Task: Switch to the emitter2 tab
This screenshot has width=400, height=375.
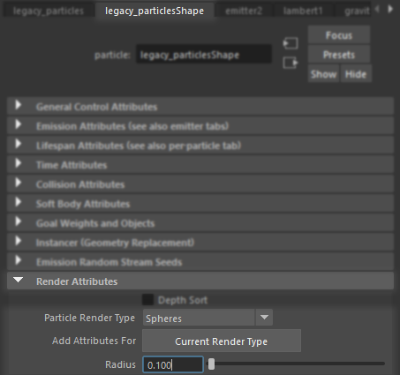Action: coord(244,11)
